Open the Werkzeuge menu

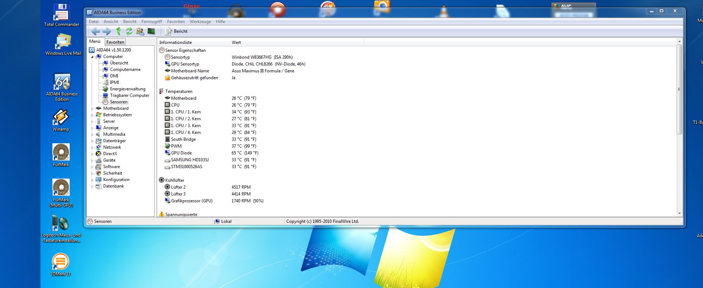coord(200,22)
